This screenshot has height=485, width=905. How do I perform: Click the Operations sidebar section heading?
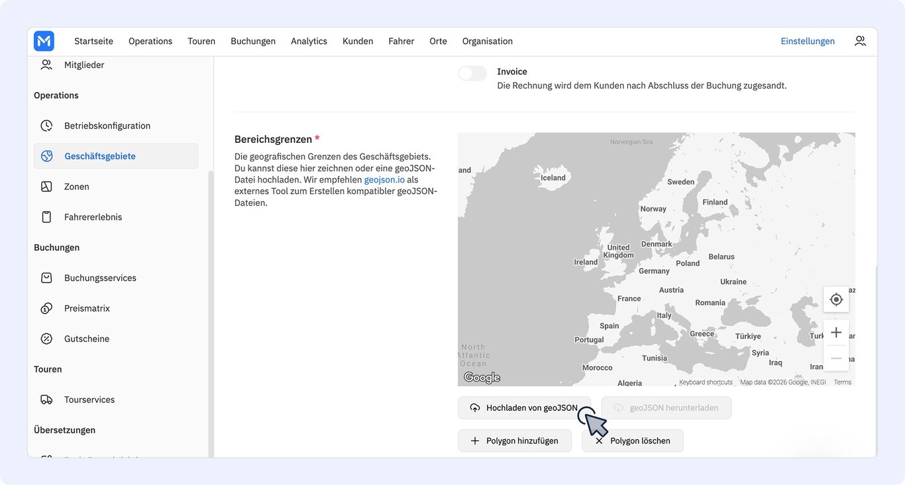point(56,95)
